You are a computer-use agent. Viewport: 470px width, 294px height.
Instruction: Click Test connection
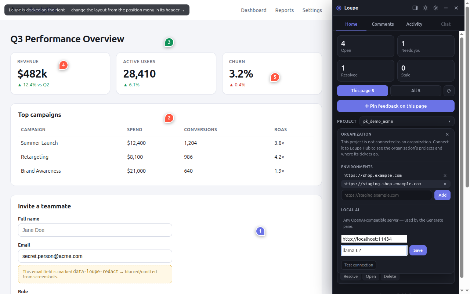coord(359,265)
